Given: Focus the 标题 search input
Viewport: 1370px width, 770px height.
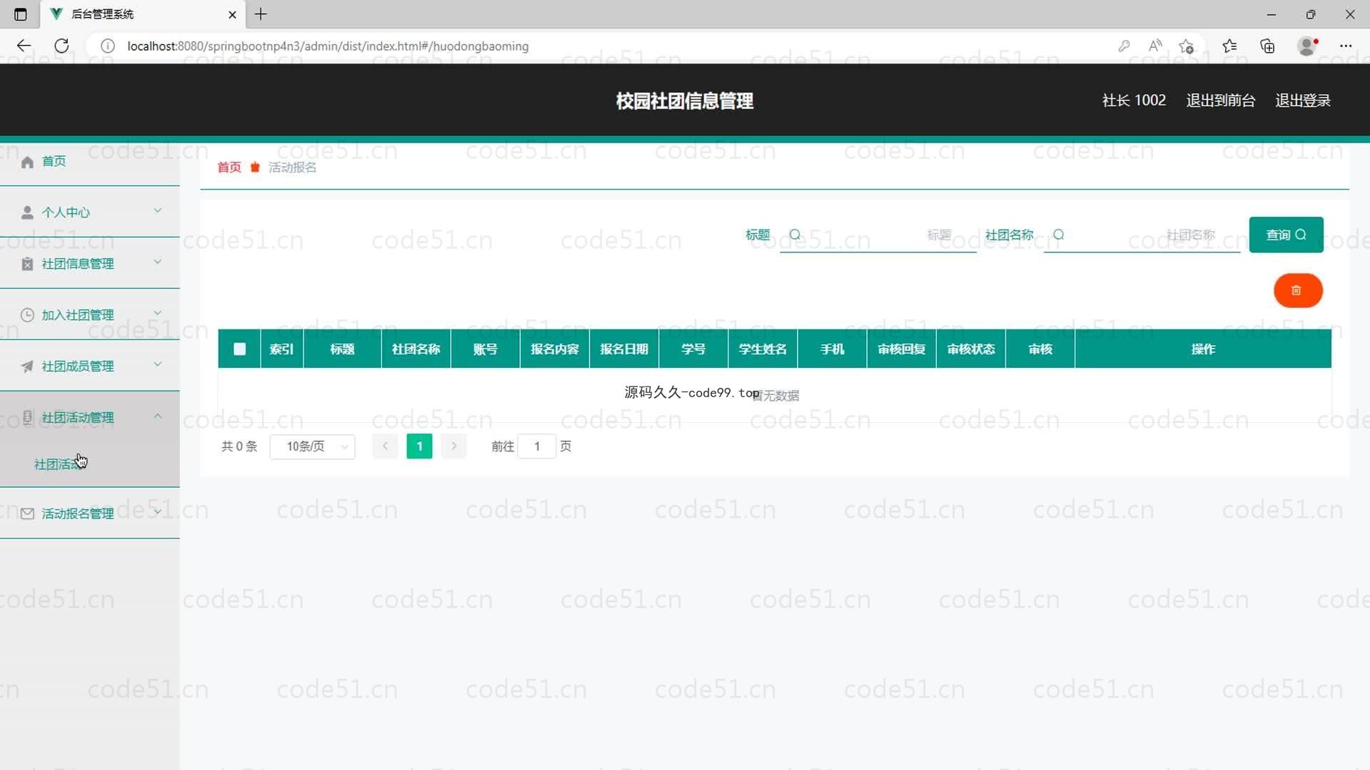Looking at the screenshot, I should pyautogui.click(x=878, y=235).
